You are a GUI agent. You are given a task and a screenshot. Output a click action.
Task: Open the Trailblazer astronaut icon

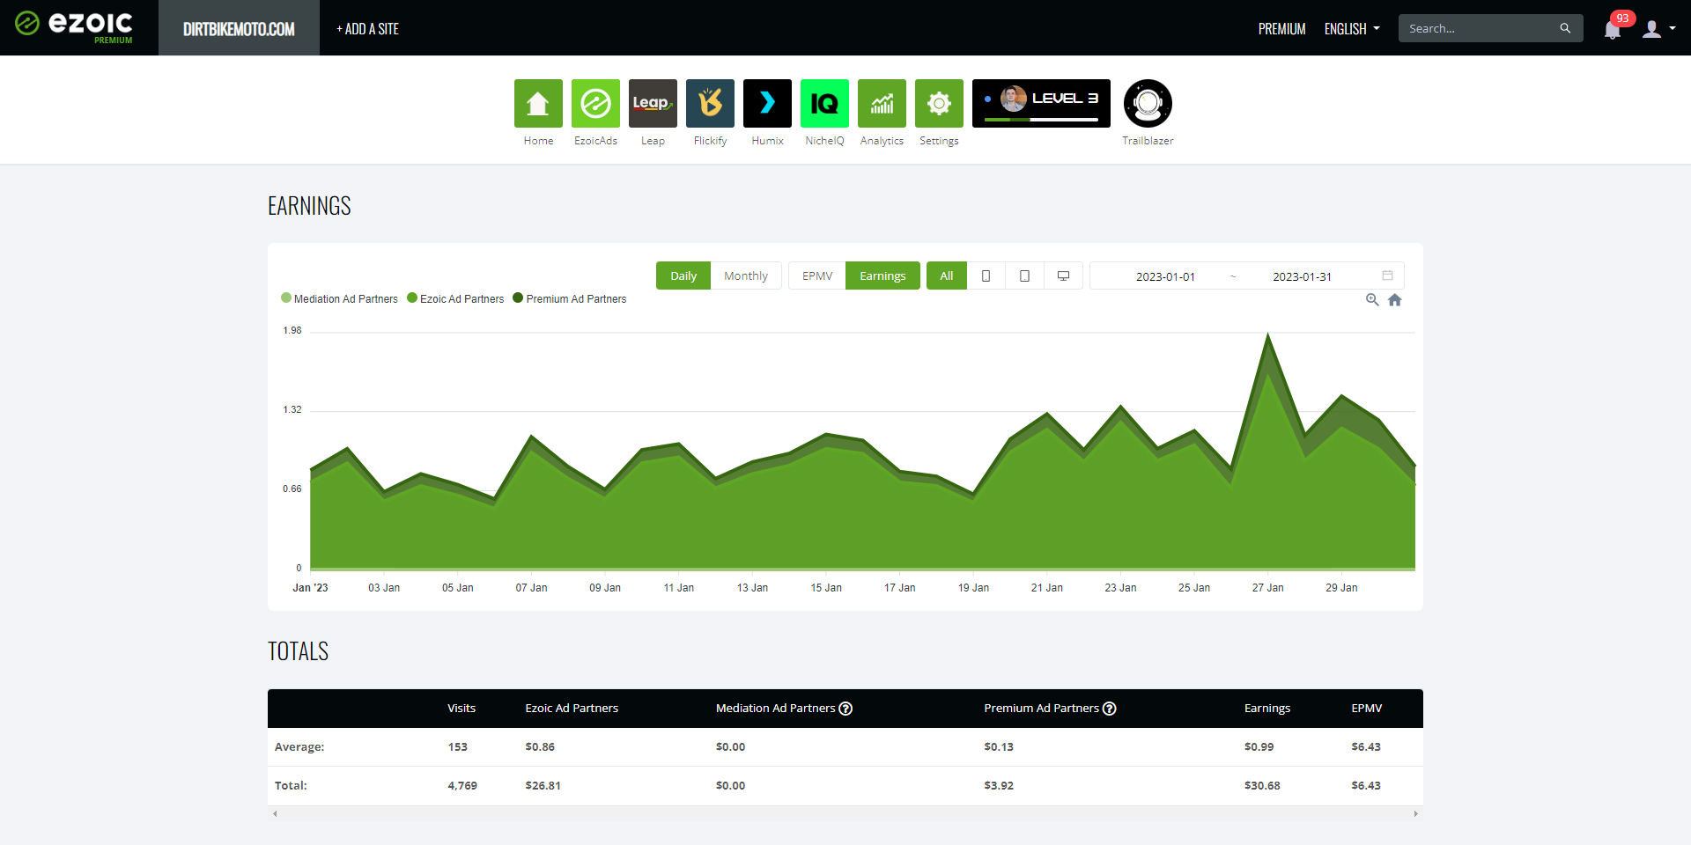1148,104
